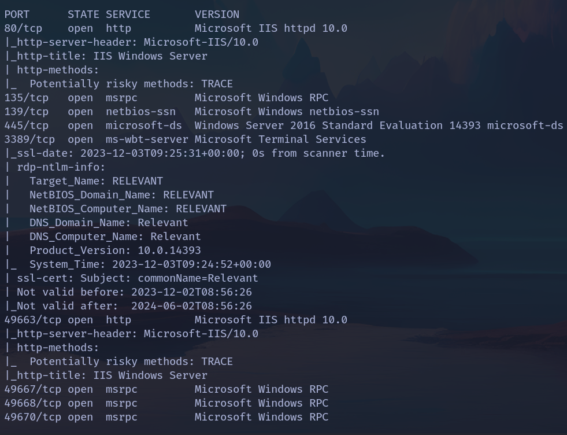Click the Product_Version 10.0.14393 line
The height and width of the screenshot is (435, 567).
115,250
